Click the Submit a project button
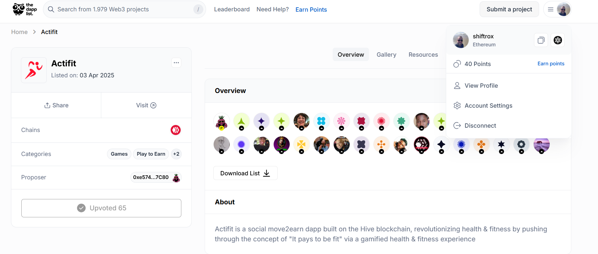This screenshot has width=598, height=254. [509, 9]
